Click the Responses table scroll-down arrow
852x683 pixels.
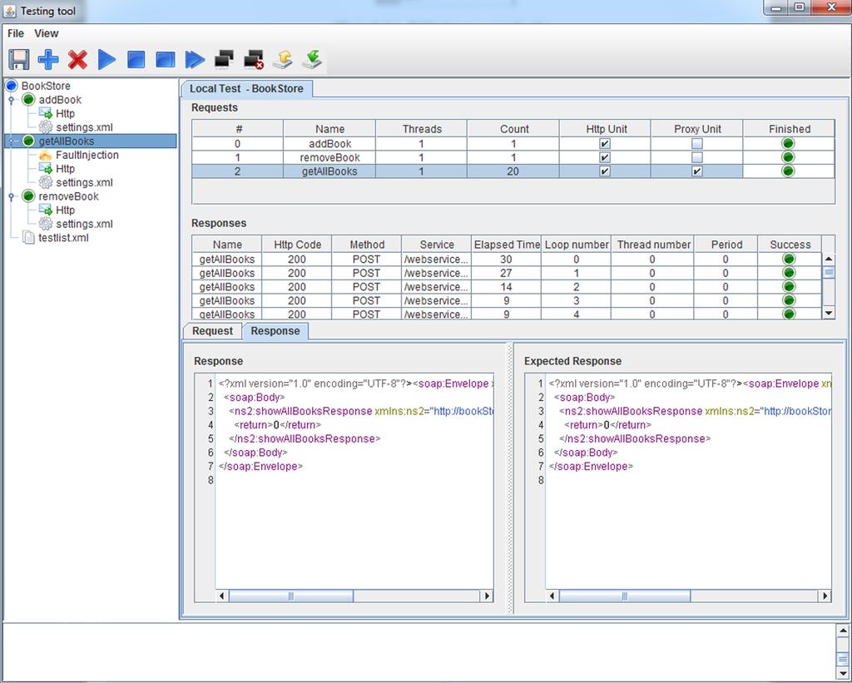(x=829, y=313)
